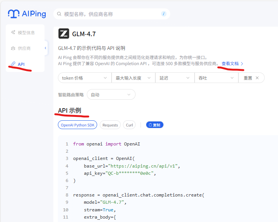Open the 延迟 dropdown

point(175,78)
